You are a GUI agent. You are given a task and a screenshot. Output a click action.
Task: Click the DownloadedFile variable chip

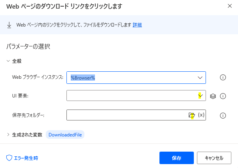(65, 135)
